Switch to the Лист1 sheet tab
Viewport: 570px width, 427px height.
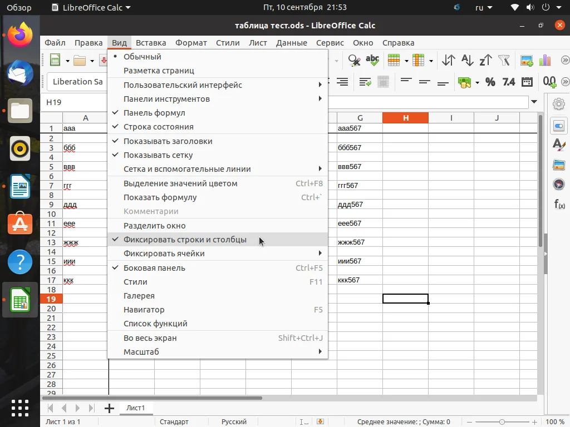coord(135,408)
